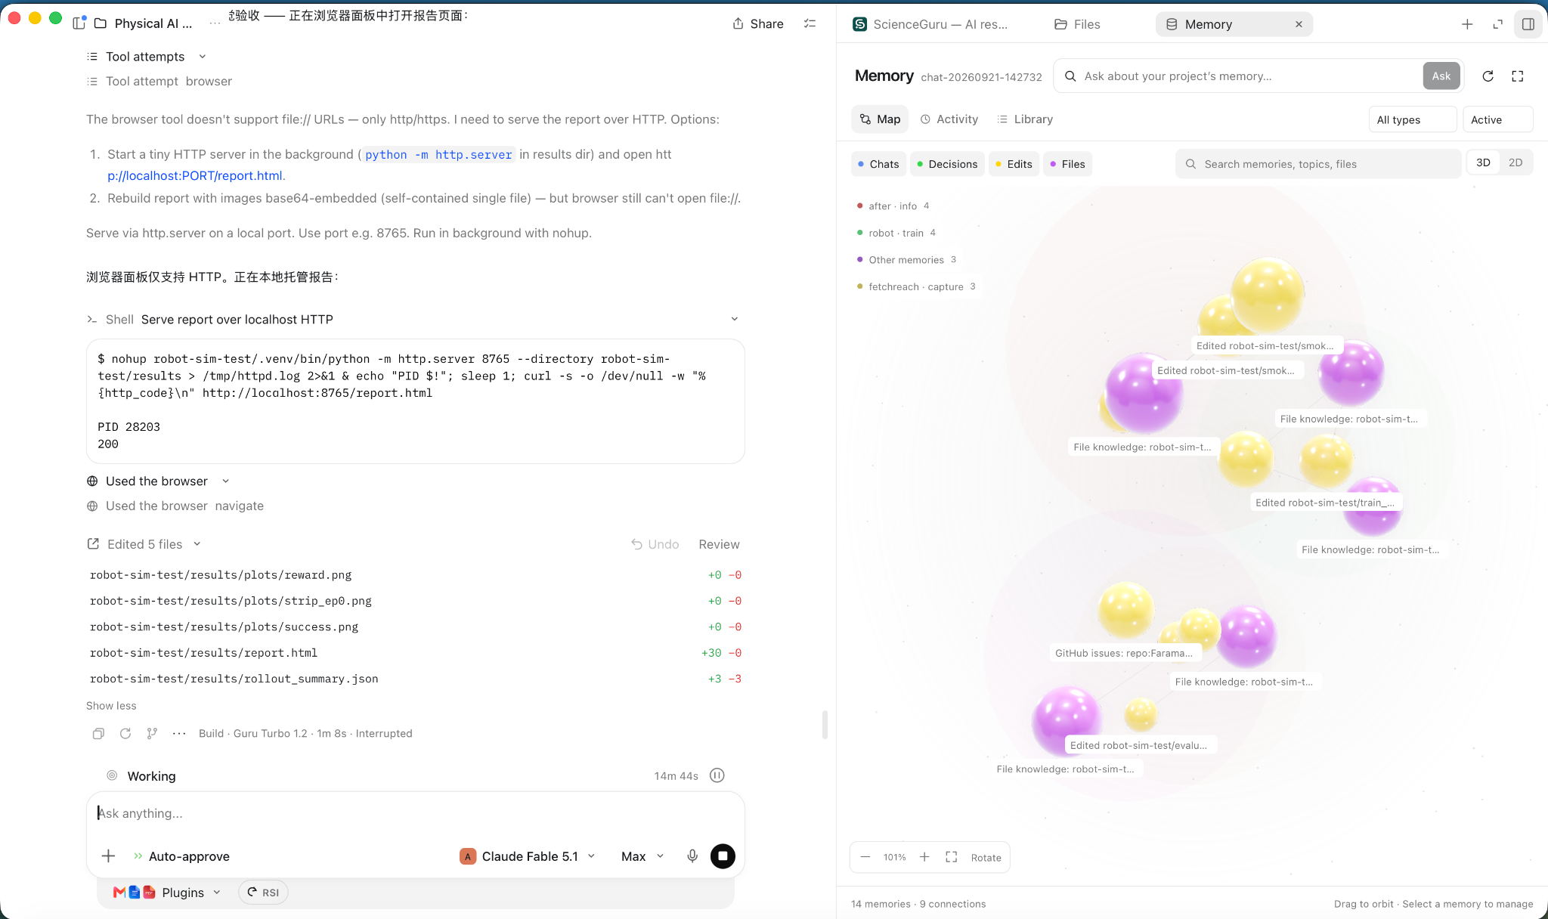Expand the right panel with the expand icon
1548x919 pixels.
pos(1497,24)
